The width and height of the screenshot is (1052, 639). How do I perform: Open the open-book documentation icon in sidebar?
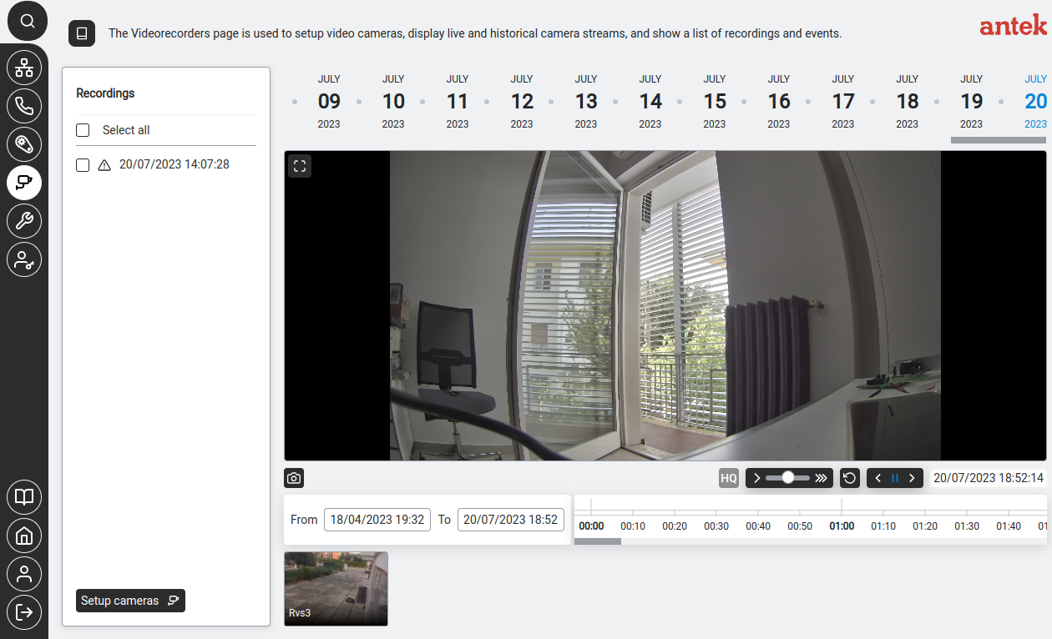[24, 497]
